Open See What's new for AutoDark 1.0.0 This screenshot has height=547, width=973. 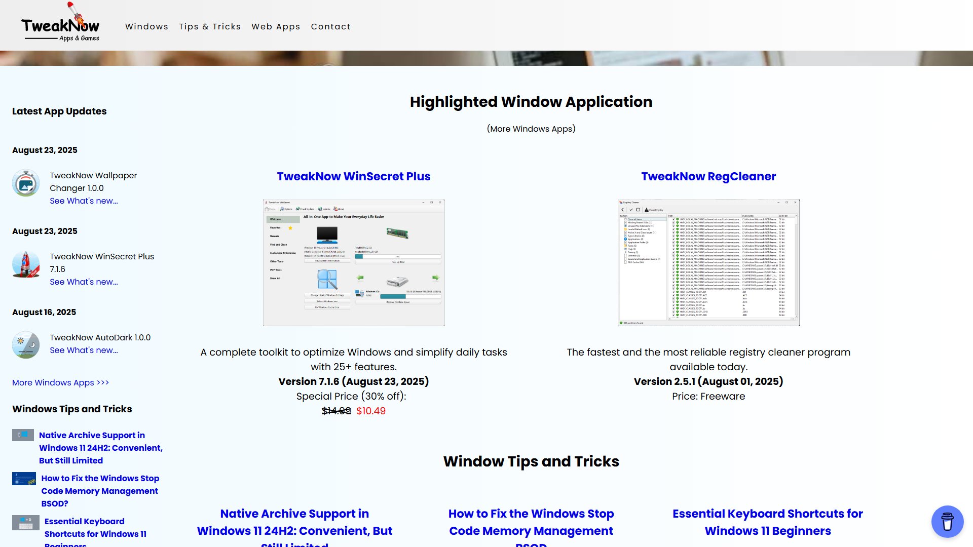pyautogui.click(x=84, y=350)
